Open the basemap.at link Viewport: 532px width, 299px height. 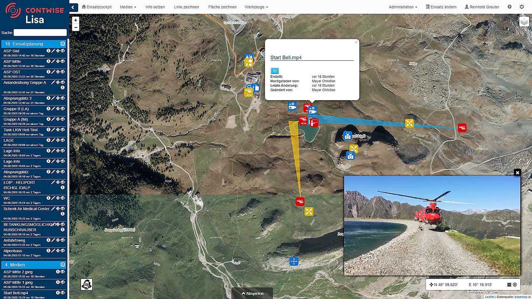click(x=522, y=297)
